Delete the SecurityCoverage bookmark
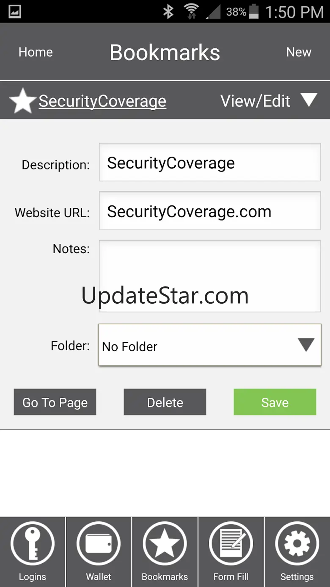Viewport: 330px width, 587px height. [x=165, y=402]
